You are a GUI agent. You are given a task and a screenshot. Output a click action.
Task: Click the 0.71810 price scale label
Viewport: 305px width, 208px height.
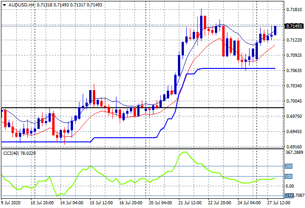294,10
